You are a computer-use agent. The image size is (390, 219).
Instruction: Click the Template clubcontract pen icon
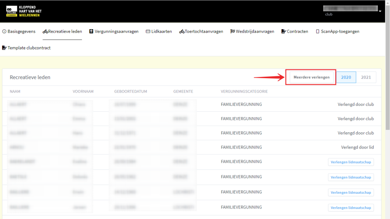click(4, 47)
